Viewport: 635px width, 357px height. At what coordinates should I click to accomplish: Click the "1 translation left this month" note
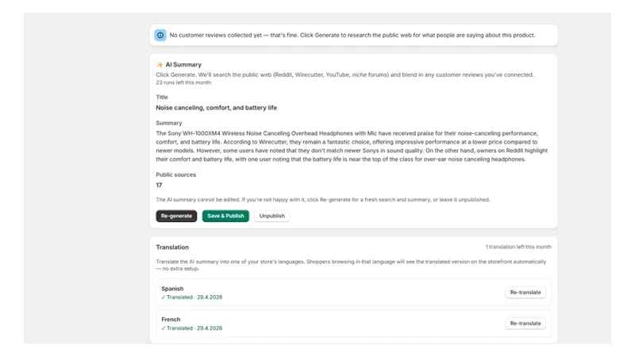click(518, 247)
